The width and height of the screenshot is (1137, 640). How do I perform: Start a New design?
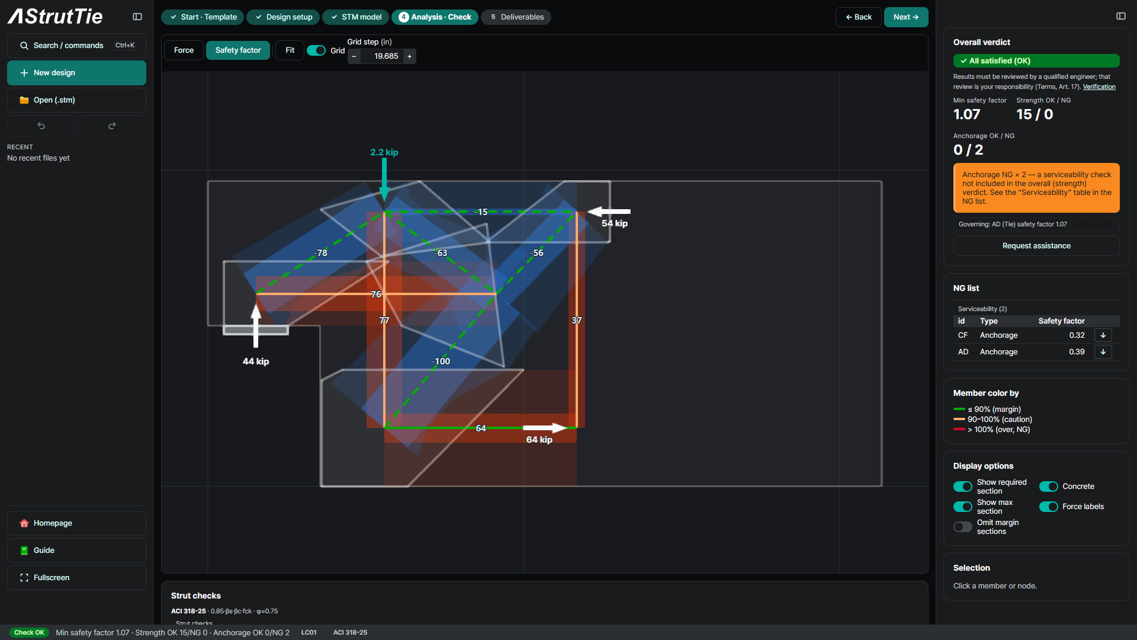tap(76, 73)
